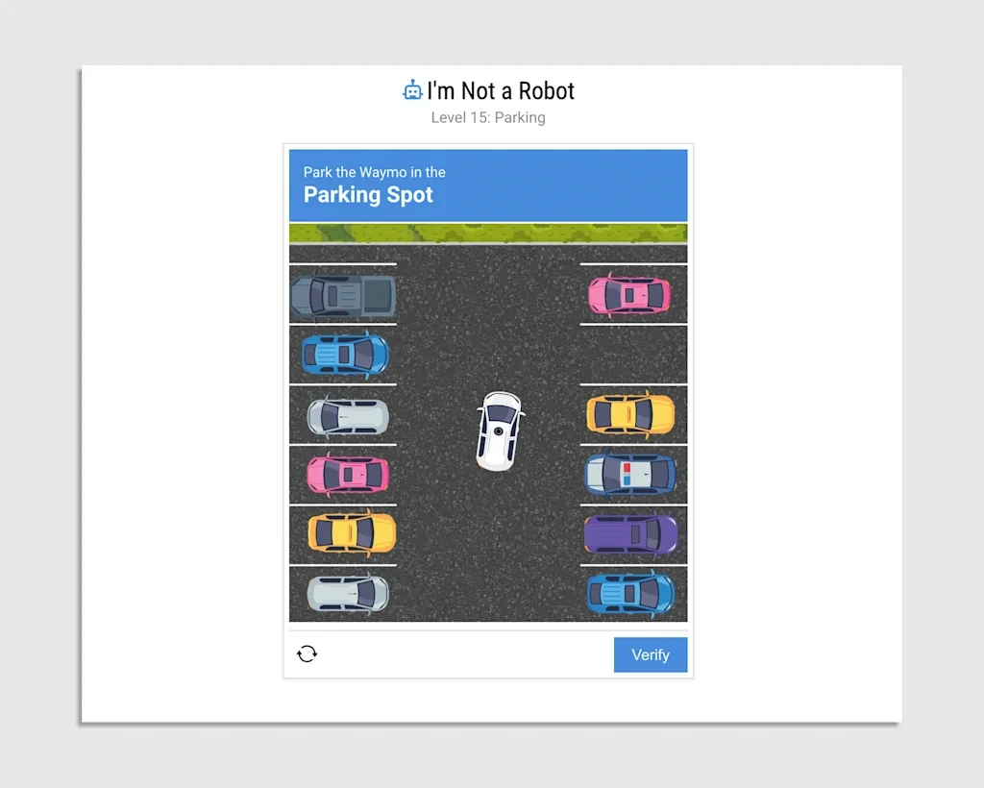Select the silver car above the left pink car
The width and height of the screenshot is (984, 788).
[x=347, y=416]
